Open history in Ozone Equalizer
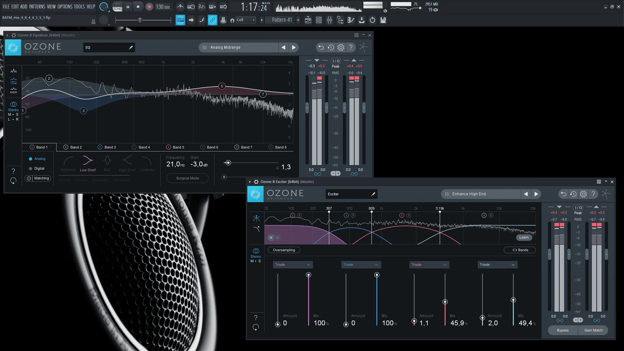This screenshot has height=351, width=624. (331, 47)
